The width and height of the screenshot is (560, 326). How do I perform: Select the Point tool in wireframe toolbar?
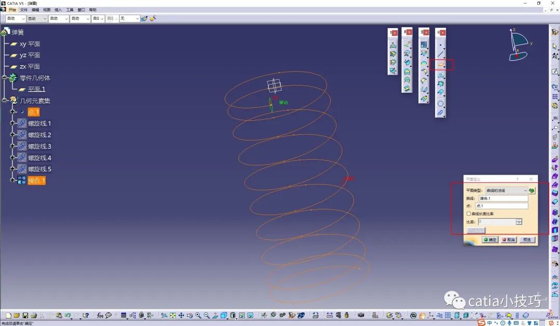(x=440, y=45)
